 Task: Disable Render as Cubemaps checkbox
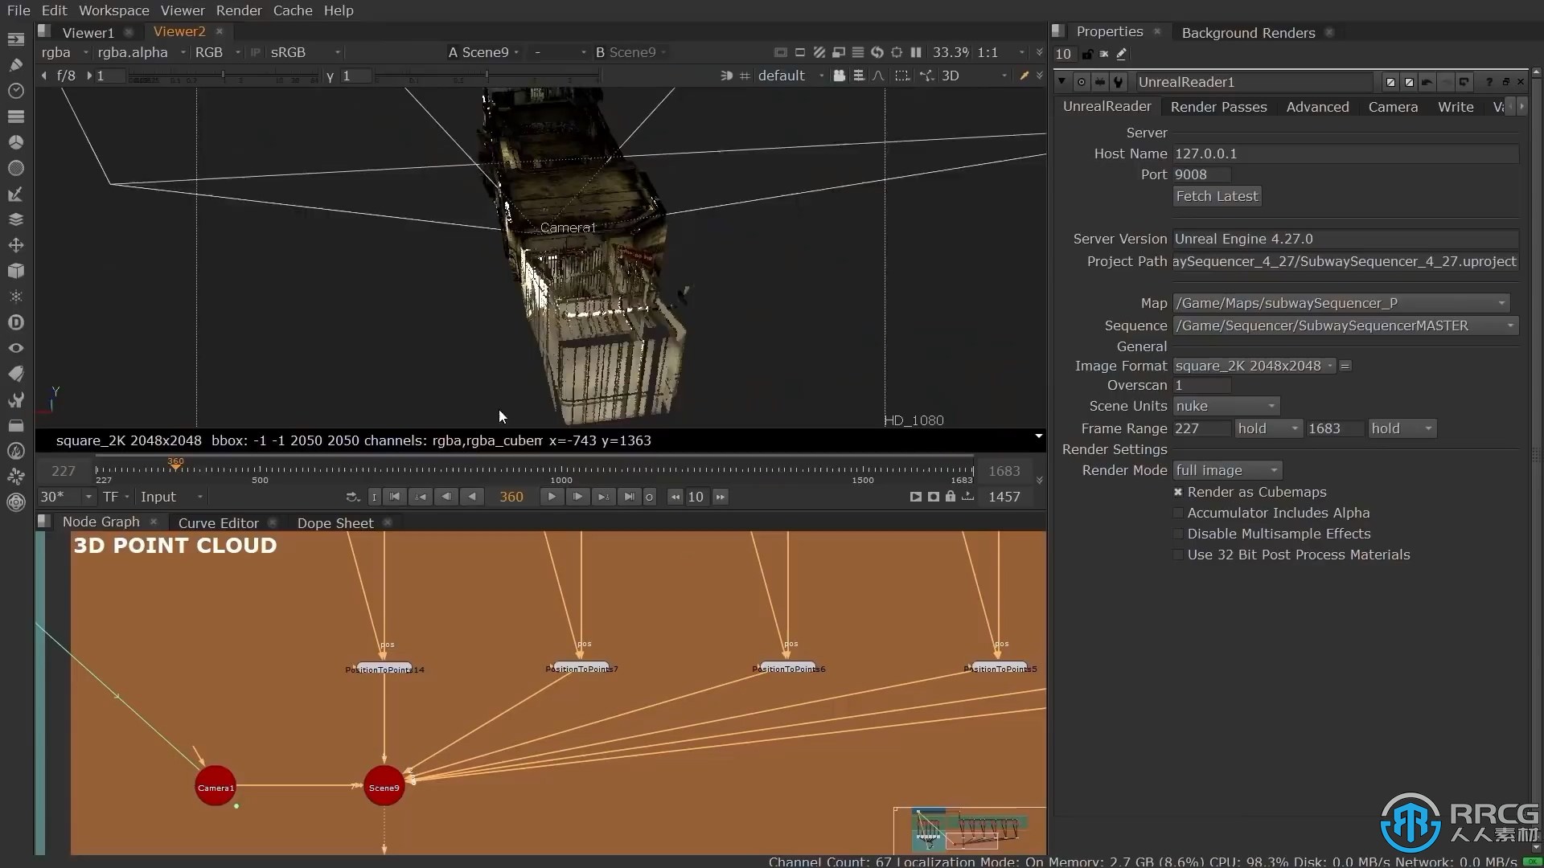point(1178,492)
